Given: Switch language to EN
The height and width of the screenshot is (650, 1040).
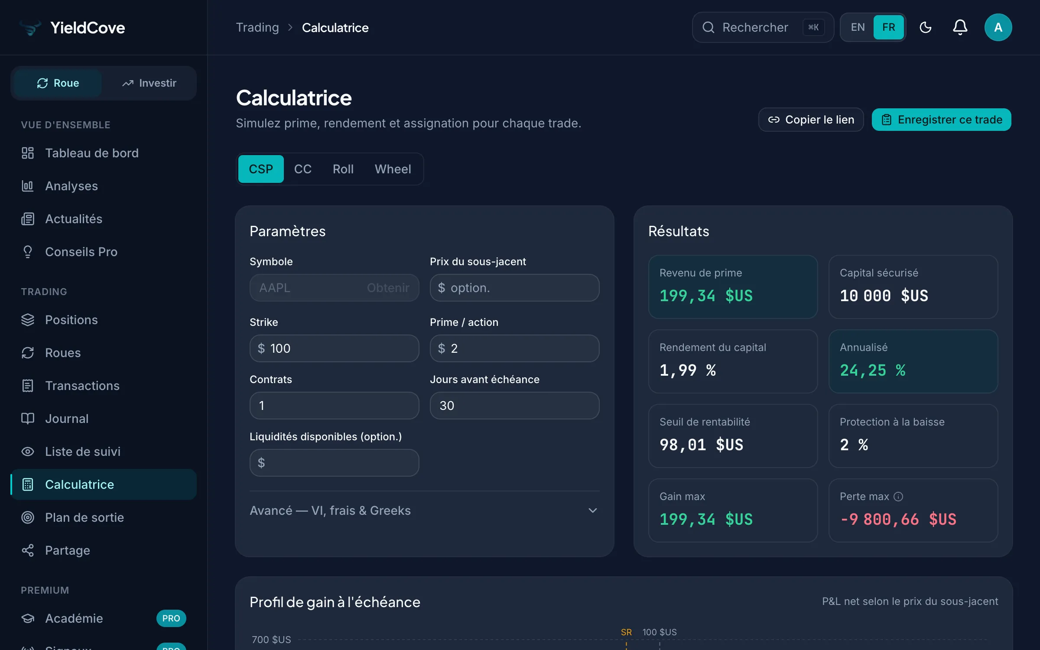Looking at the screenshot, I should tap(858, 27).
